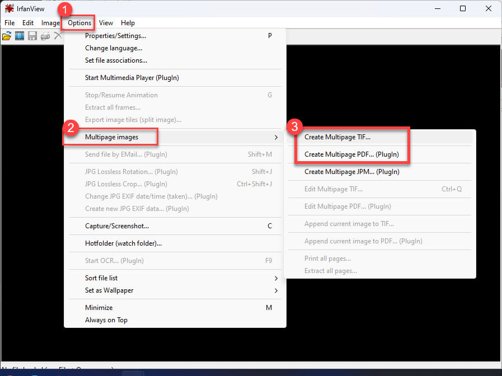Open the File menu
Image resolution: width=502 pixels, height=376 pixels.
[10, 23]
